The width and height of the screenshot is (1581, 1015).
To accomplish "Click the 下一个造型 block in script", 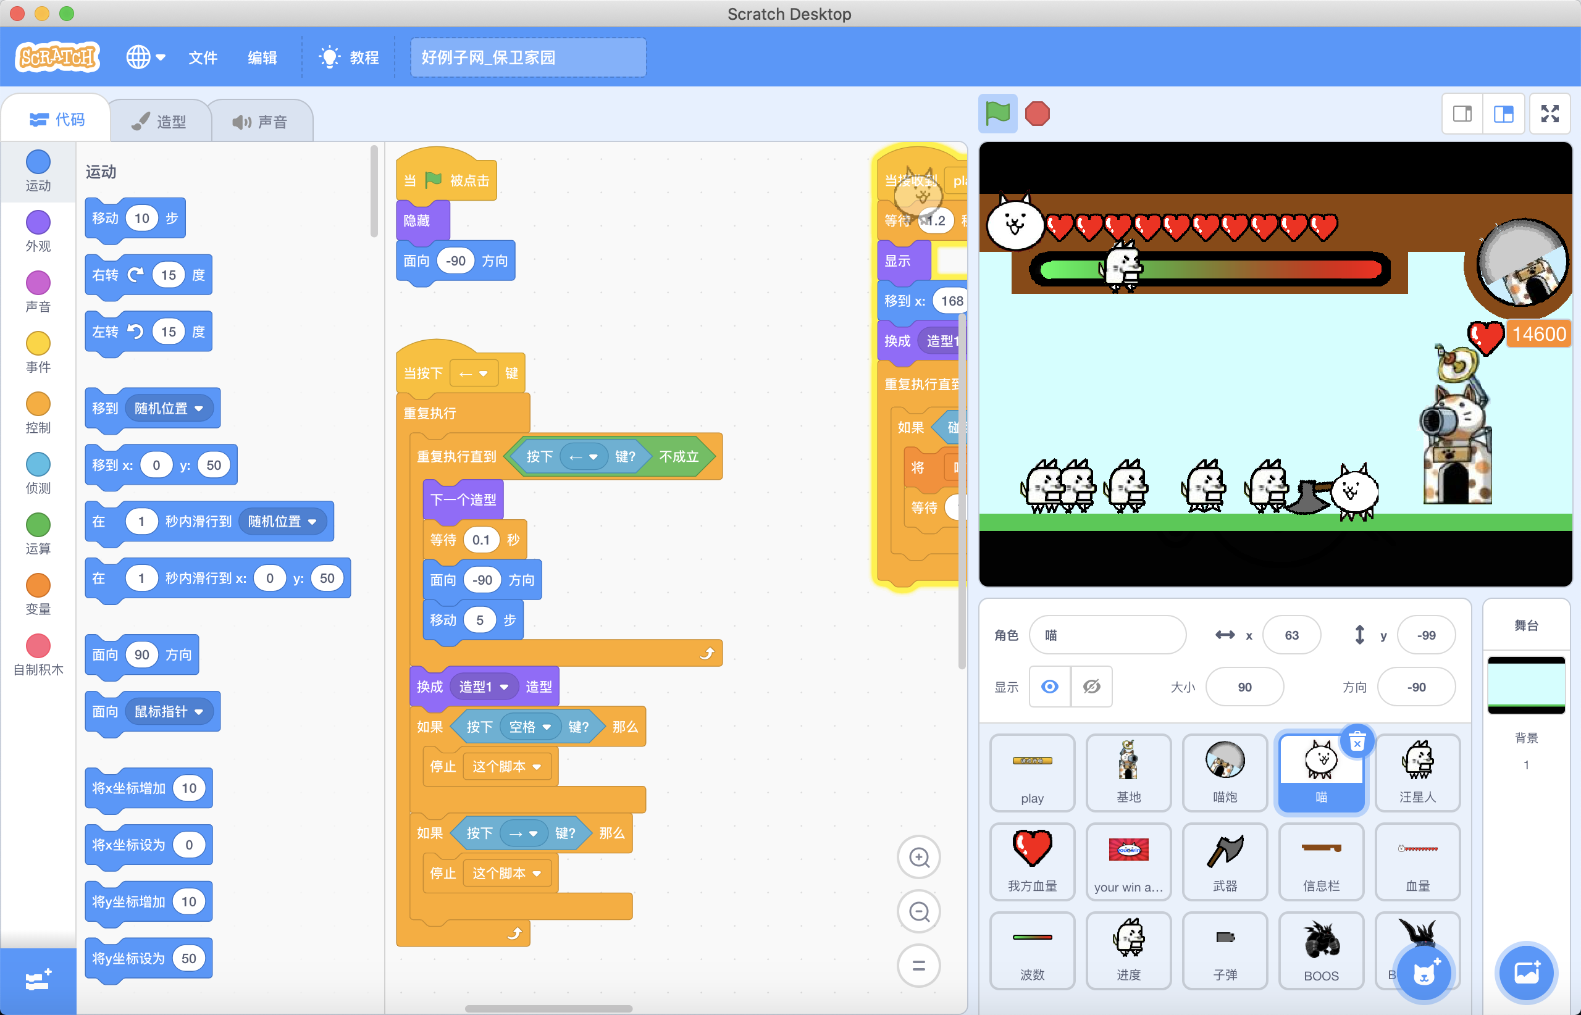I will 463,499.
